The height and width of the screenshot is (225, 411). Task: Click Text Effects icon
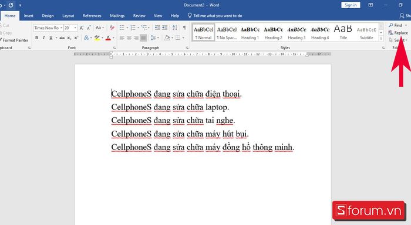[x=86, y=38]
